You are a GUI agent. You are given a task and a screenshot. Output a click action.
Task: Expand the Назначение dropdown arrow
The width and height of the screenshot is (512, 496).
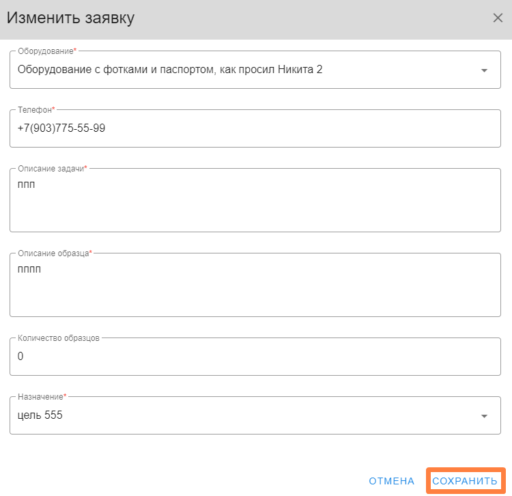484,415
